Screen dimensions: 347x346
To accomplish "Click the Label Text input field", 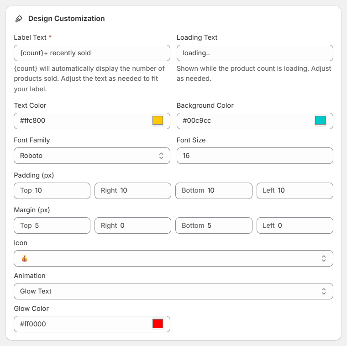I will pos(92,53).
